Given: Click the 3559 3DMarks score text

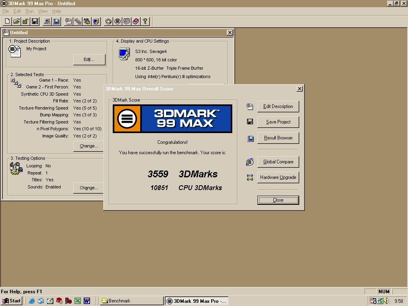Looking at the screenshot, I should click(x=182, y=174).
